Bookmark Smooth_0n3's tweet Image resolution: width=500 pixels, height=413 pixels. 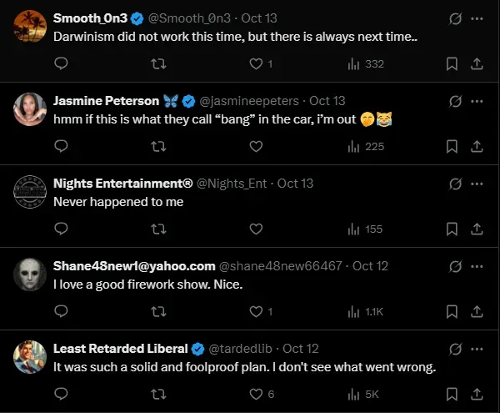[452, 64]
